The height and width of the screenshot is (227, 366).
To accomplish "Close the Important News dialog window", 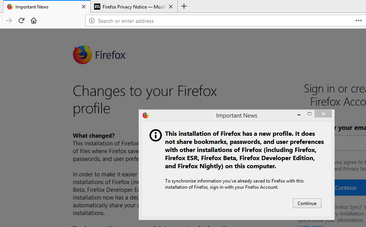I will 323,114.
